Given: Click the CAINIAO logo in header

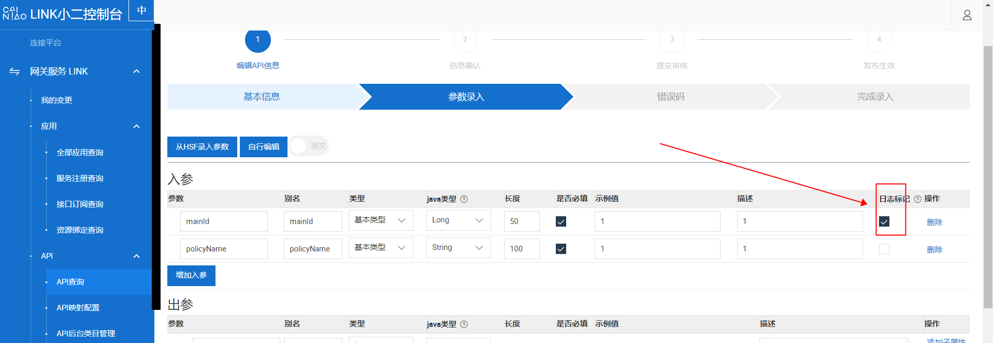Looking at the screenshot, I should [15, 13].
